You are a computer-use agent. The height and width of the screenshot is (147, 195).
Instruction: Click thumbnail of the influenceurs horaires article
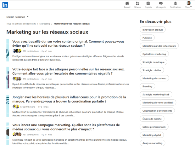(8, 106)
